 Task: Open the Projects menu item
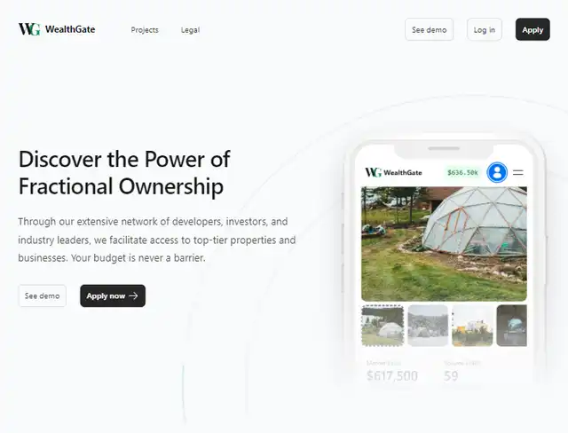coord(145,30)
